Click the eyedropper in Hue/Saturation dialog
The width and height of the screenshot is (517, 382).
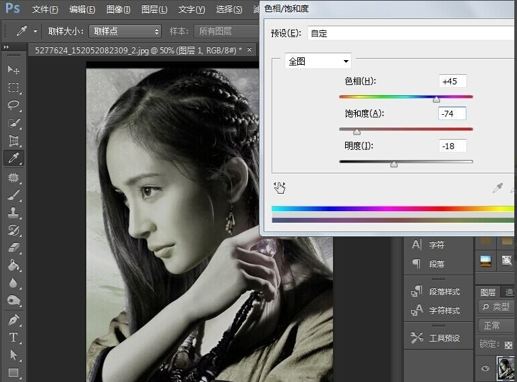497,188
